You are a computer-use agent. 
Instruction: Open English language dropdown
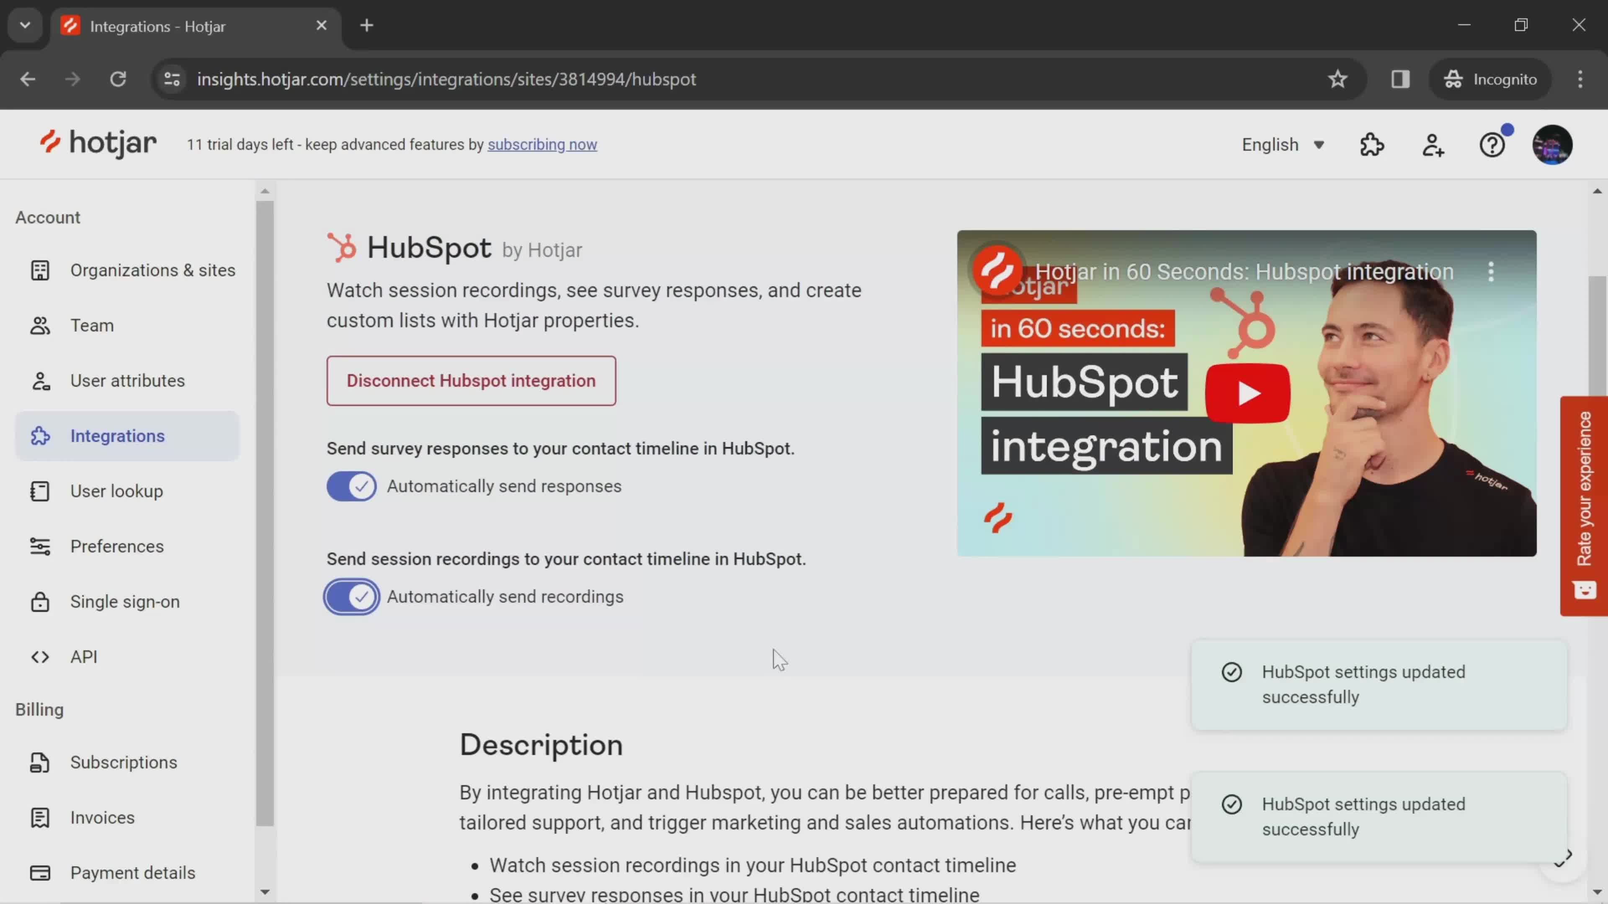[1283, 144]
